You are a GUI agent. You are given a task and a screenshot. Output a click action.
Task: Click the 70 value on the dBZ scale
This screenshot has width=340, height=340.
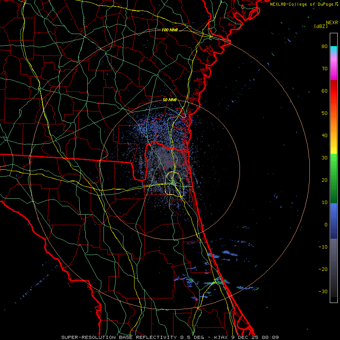[x=325, y=69]
